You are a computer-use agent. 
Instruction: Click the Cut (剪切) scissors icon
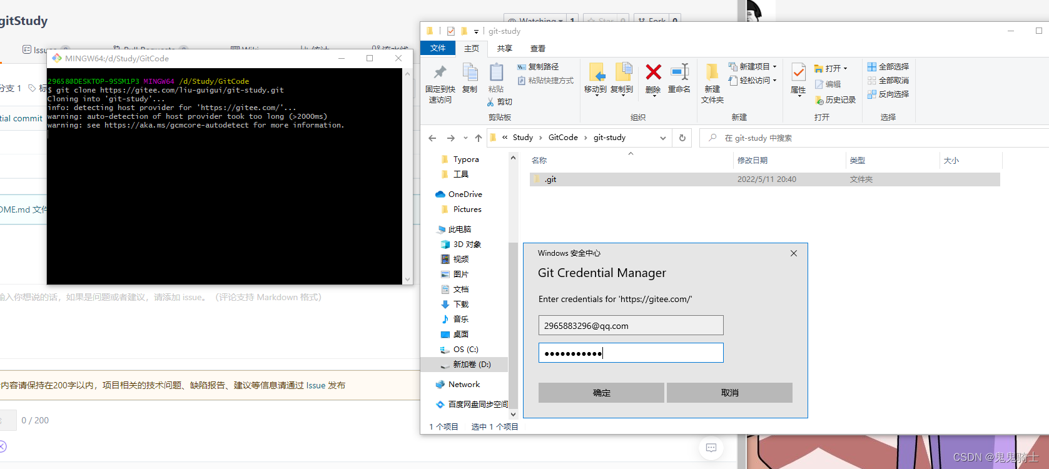pyautogui.click(x=490, y=102)
